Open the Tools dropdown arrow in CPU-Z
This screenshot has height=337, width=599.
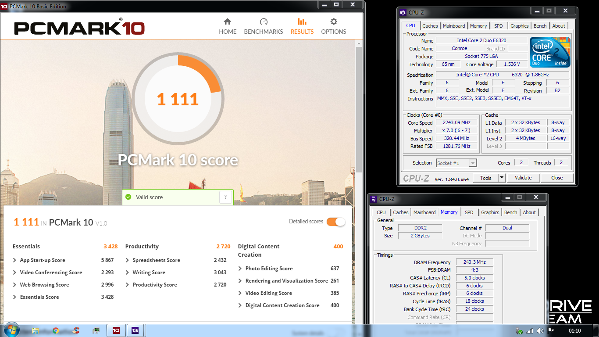point(502,178)
